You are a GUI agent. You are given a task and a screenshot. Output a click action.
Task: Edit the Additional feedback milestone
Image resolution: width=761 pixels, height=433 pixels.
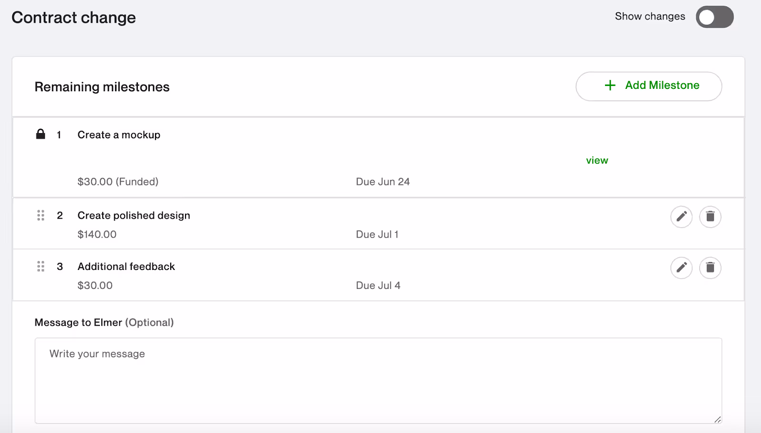pos(681,268)
